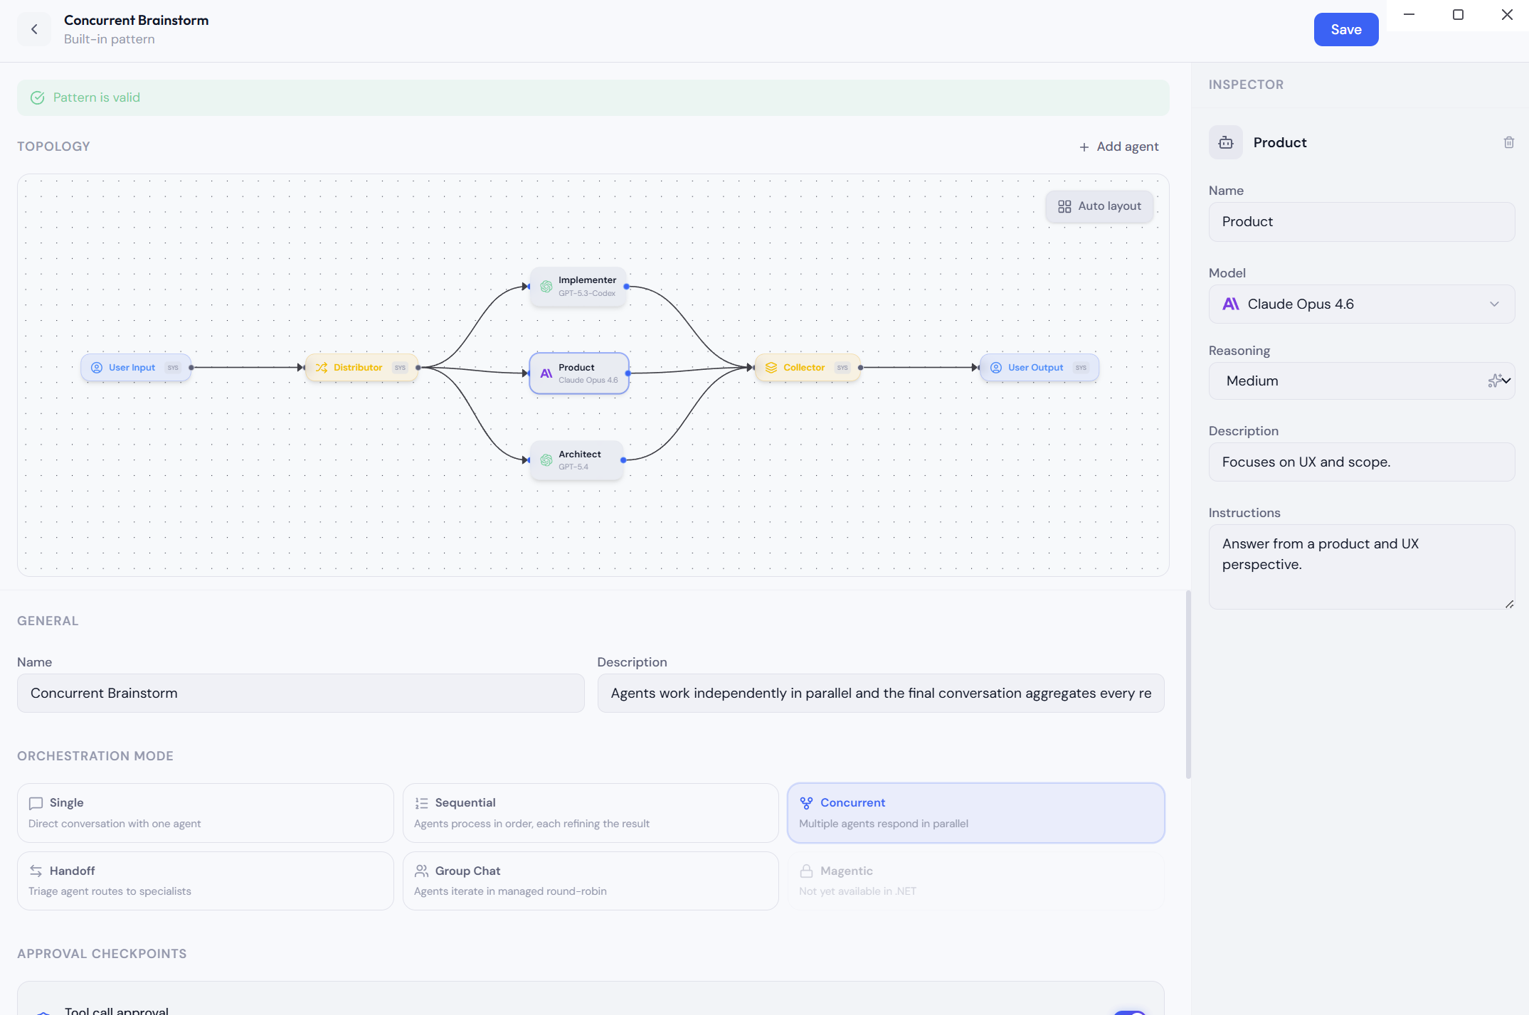Save the pattern
This screenshot has width=1529, height=1015.
[x=1345, y=29]
